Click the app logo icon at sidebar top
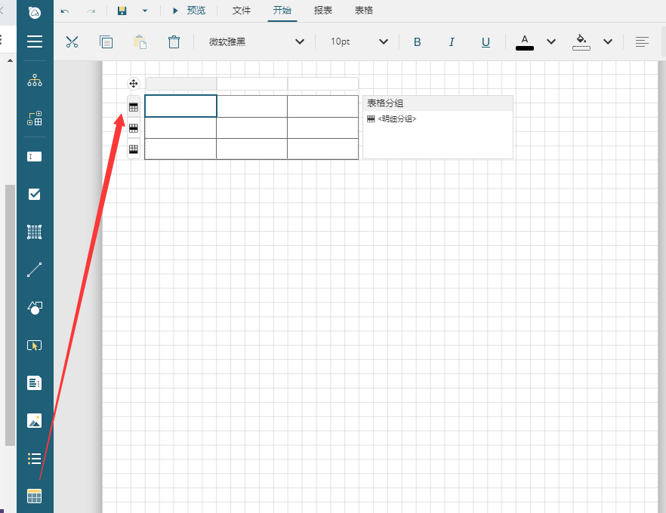Viewport: 666px width, 513px height. pyautogui.click(x=35, y=12)
